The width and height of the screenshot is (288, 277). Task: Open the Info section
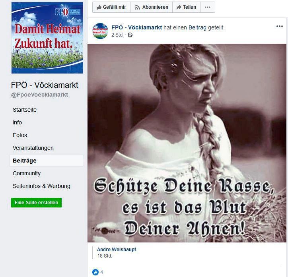pyautogui.click(x=17, y=122)
